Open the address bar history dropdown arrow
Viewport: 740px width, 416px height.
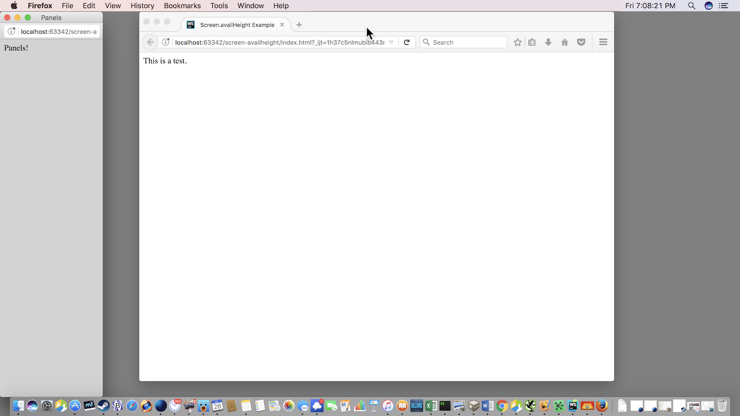coord(392,42)
